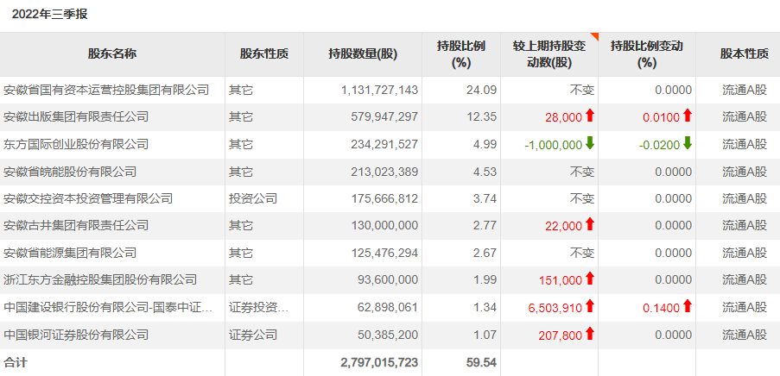
Task: Click the 持股数量(股) column header
Action: (x=363, y=54)
